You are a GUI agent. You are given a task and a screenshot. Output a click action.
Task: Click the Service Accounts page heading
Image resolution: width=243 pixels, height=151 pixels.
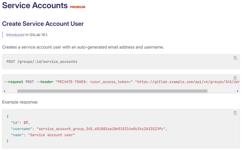point(35,5)
